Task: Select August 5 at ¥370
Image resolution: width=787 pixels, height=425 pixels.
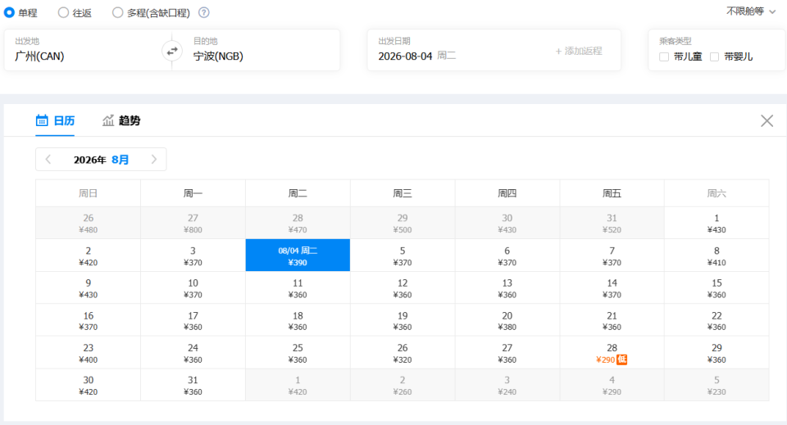Action: tap(403, 255)
